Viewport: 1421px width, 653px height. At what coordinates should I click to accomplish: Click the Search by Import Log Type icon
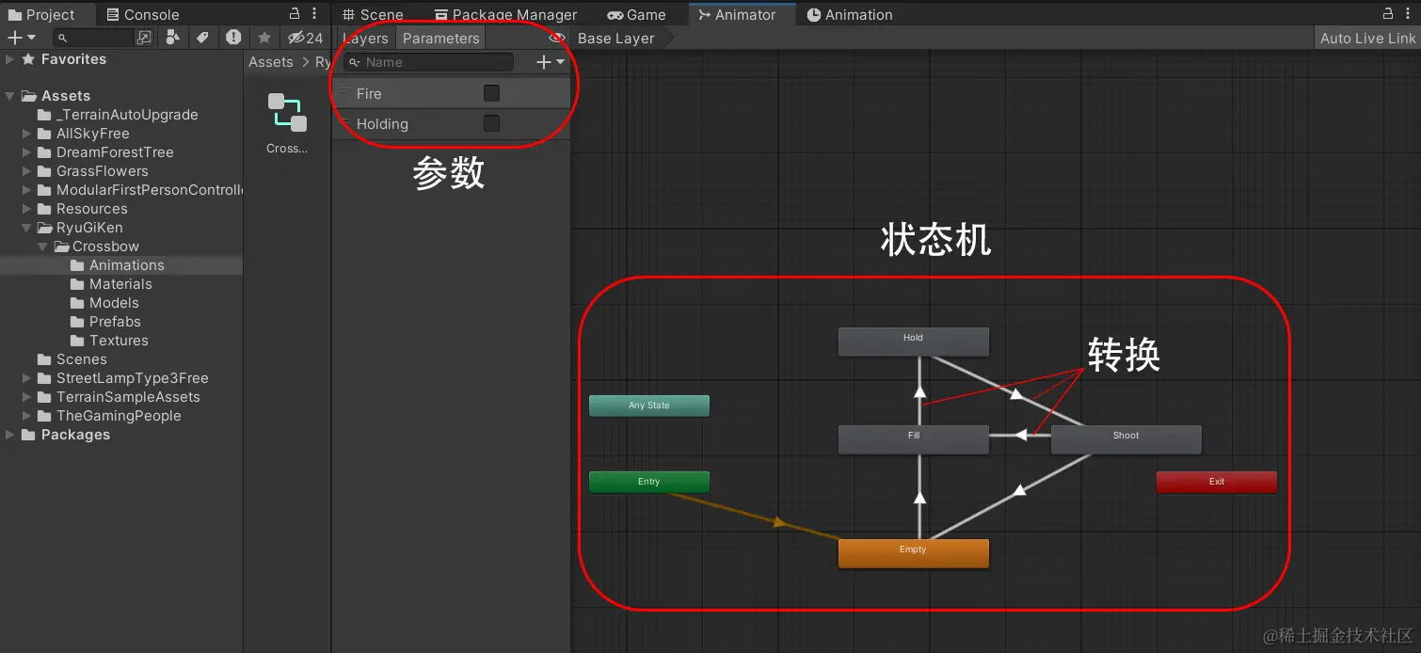tap(232, 38)
